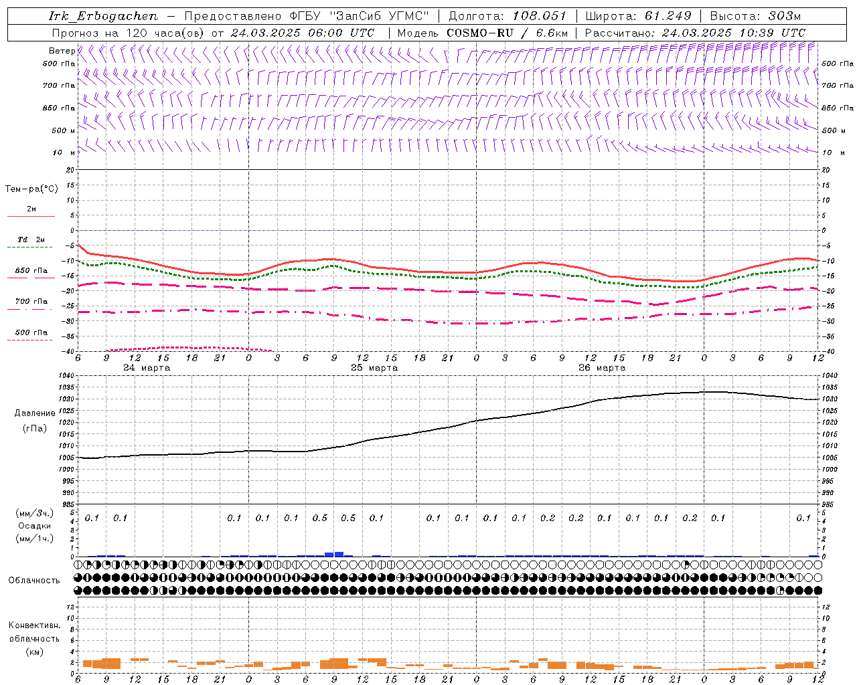
Task: Click the '25 марта' date label
Action: tap(374, 368)
